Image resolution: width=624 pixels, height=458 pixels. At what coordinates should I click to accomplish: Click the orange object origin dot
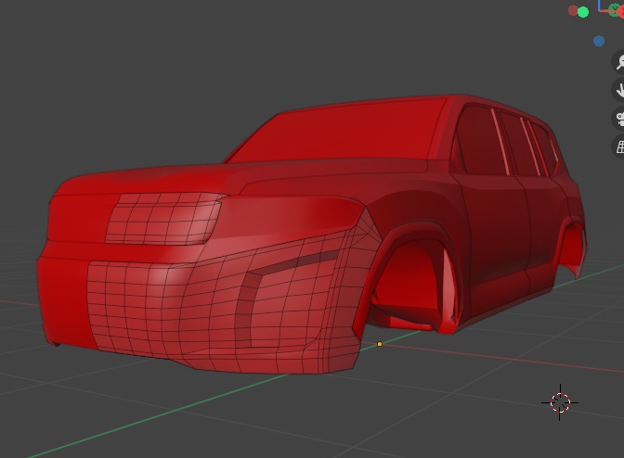coord(380,344)
